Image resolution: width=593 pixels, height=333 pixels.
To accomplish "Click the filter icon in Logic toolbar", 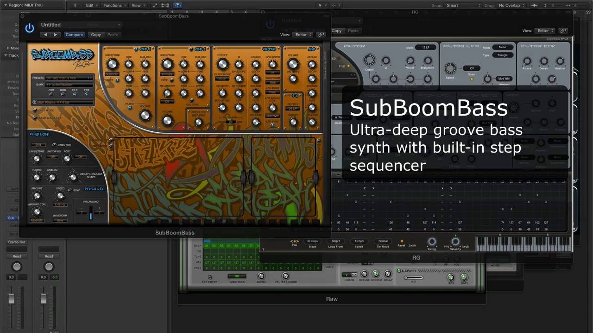I will click(x=178, y=5).
